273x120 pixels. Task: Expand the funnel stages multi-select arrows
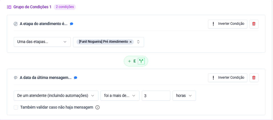[x=138, y=42]
